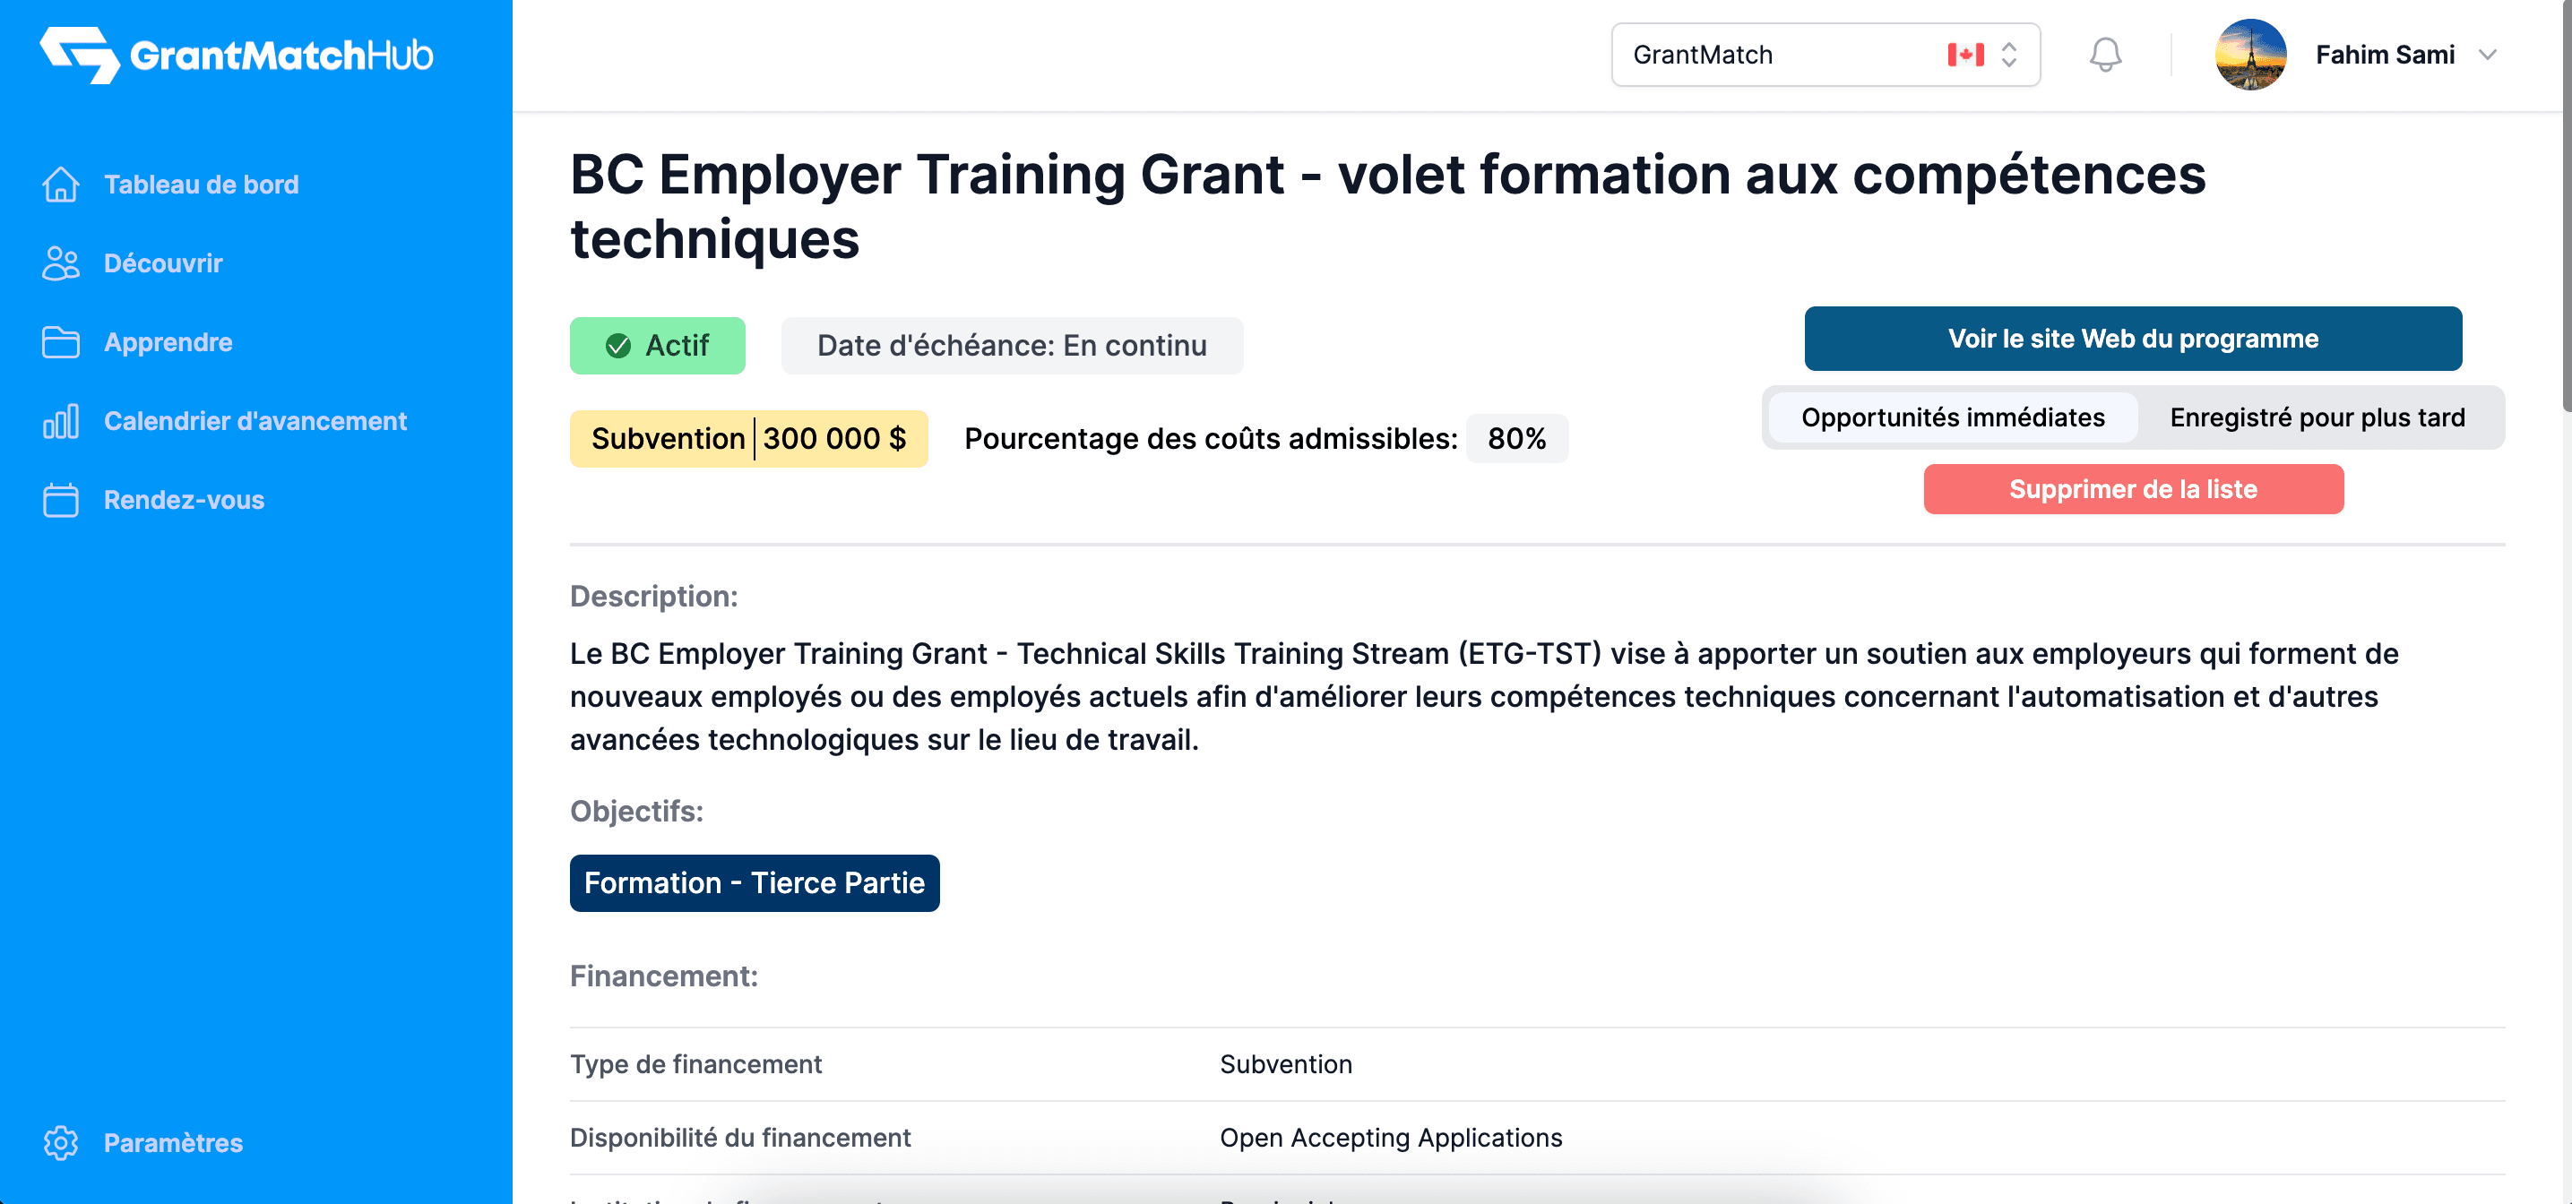Click Voir le site Web du programme
The height and width of the screenshot is (1204, 2572).
2133,339
